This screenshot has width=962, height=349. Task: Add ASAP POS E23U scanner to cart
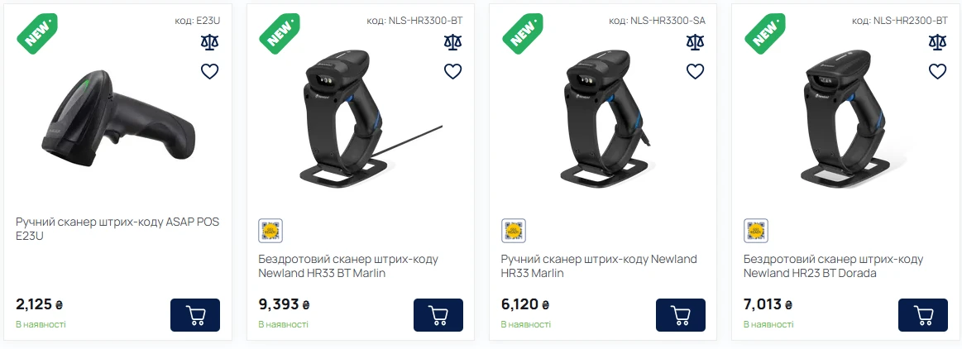click(195, 315)
